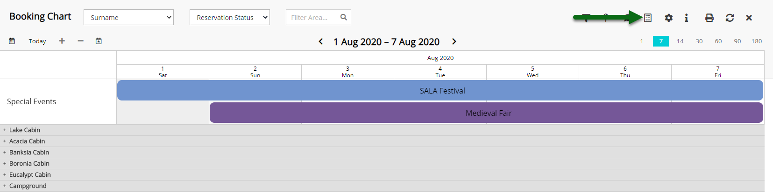This screenshot has width=773, height=194.
Task: Click the plus zoom icon next to Today
Action: [62, 41]
